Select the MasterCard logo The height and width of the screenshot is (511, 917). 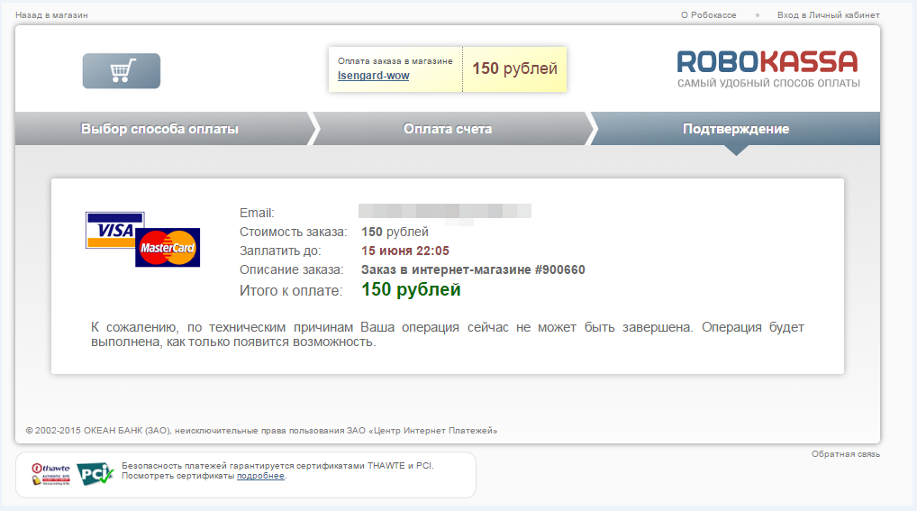click(x=169, y=249)
